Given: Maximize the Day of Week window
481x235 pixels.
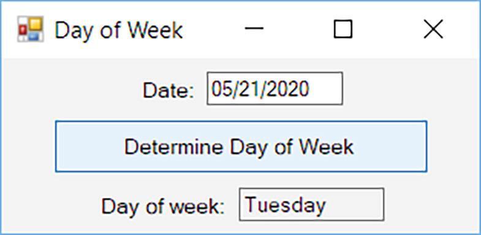Looking at the screenshot, I should (x=343, y=29).
